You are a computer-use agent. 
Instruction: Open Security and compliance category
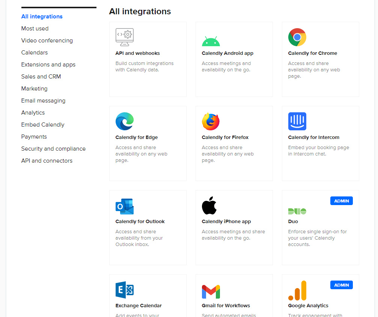point(53,149)
